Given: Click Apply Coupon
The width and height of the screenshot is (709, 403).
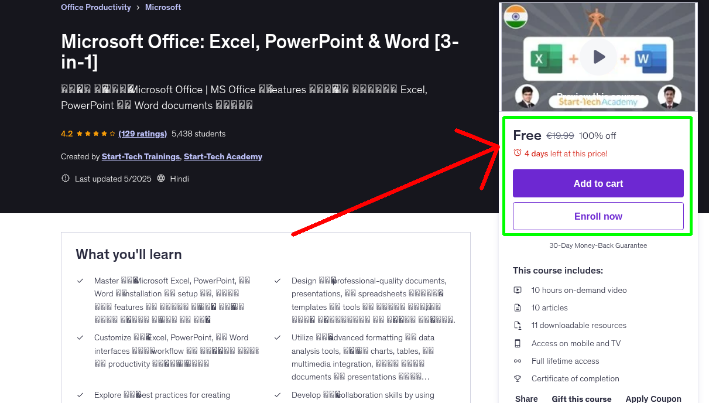Looking at the screenshot, I should (653, 398).
